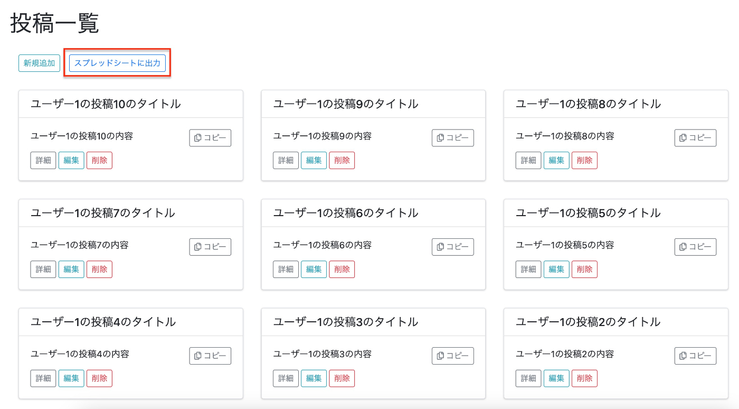This screenshot has height=409, width=739.
Task: Delete post 6 using 削除 button
Action: [342, 269]
